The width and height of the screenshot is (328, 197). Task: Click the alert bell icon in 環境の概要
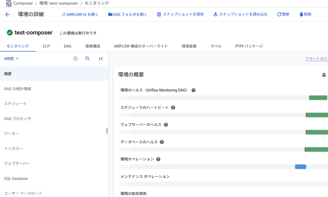(324, 75)
